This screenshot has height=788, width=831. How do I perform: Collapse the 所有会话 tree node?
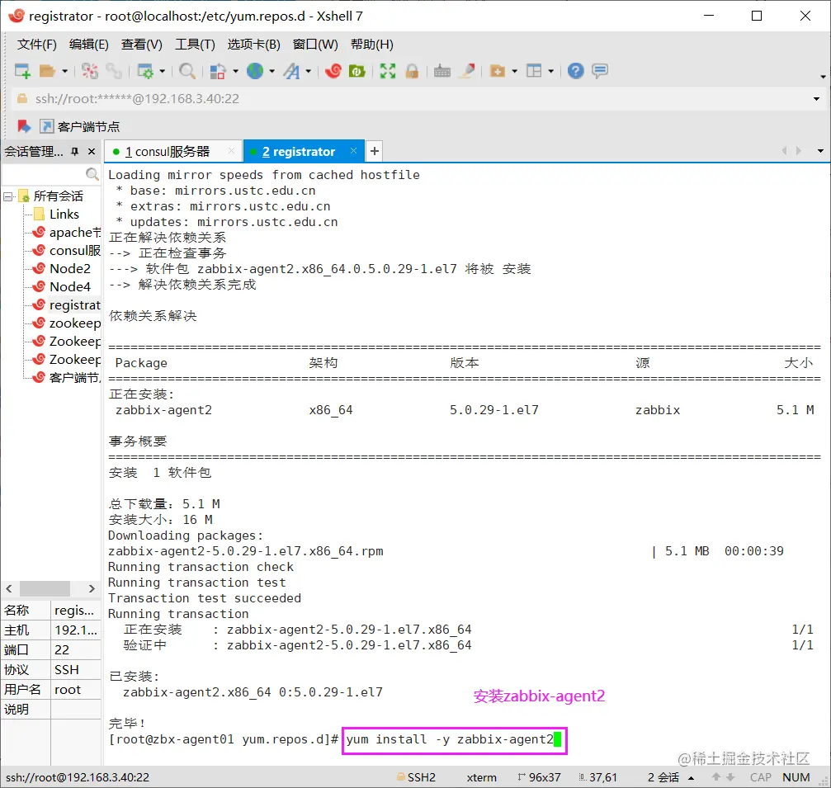[x=8, y=196]
